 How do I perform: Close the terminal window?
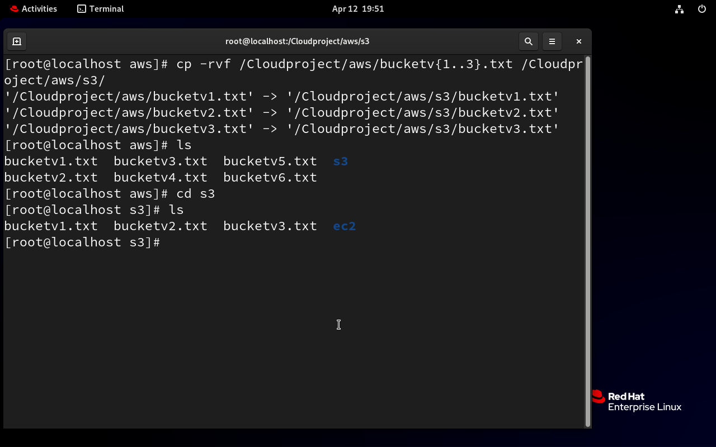pos(579,41)
